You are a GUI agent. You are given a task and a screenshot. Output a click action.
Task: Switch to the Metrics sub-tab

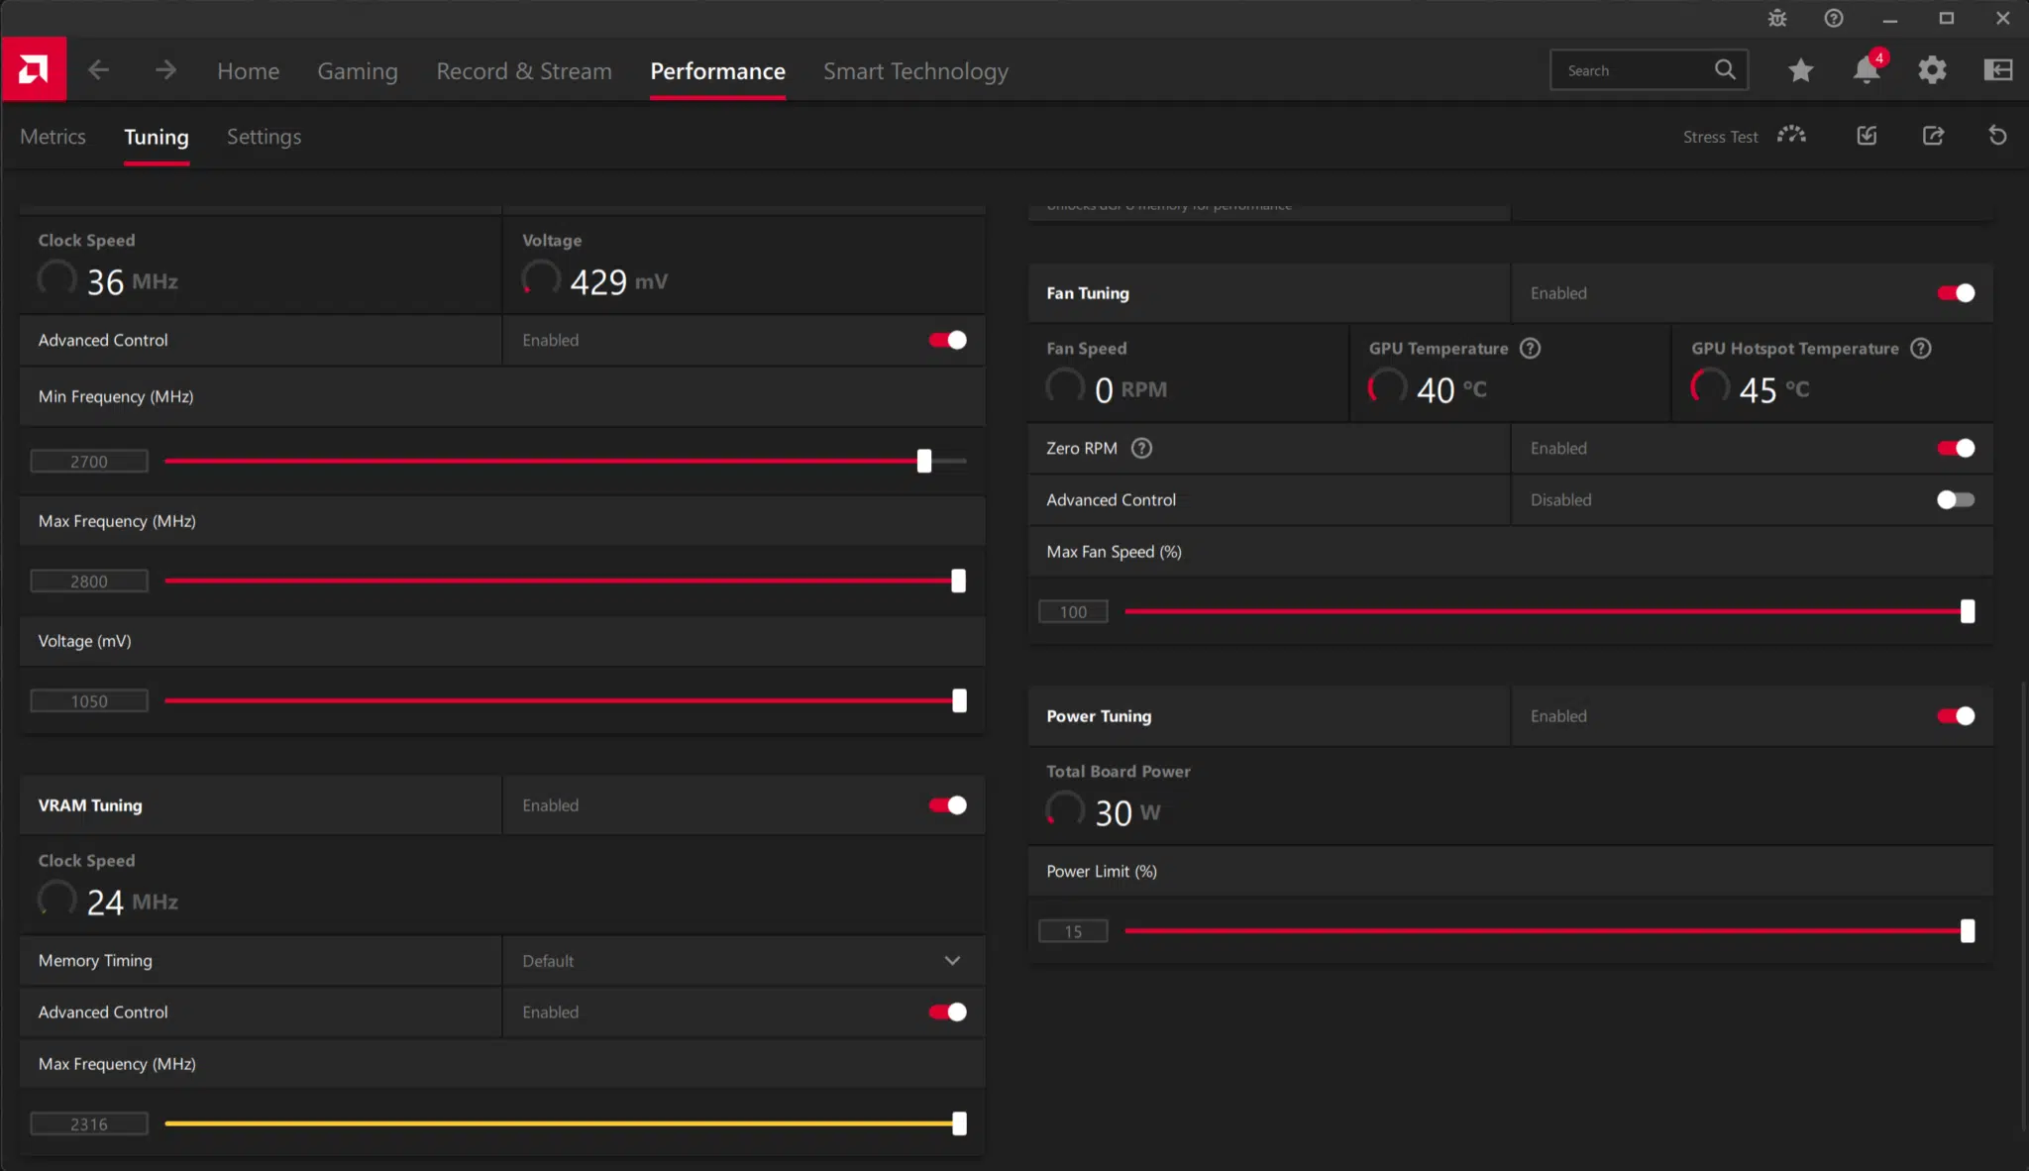point(53,137)
